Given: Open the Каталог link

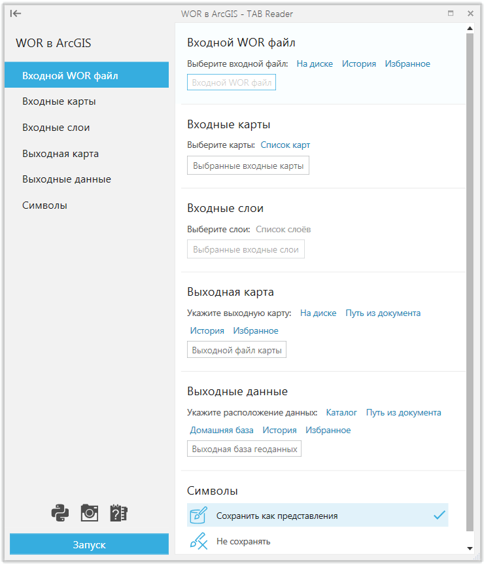Looking at the screenshot, I should [x=341, y=413].
